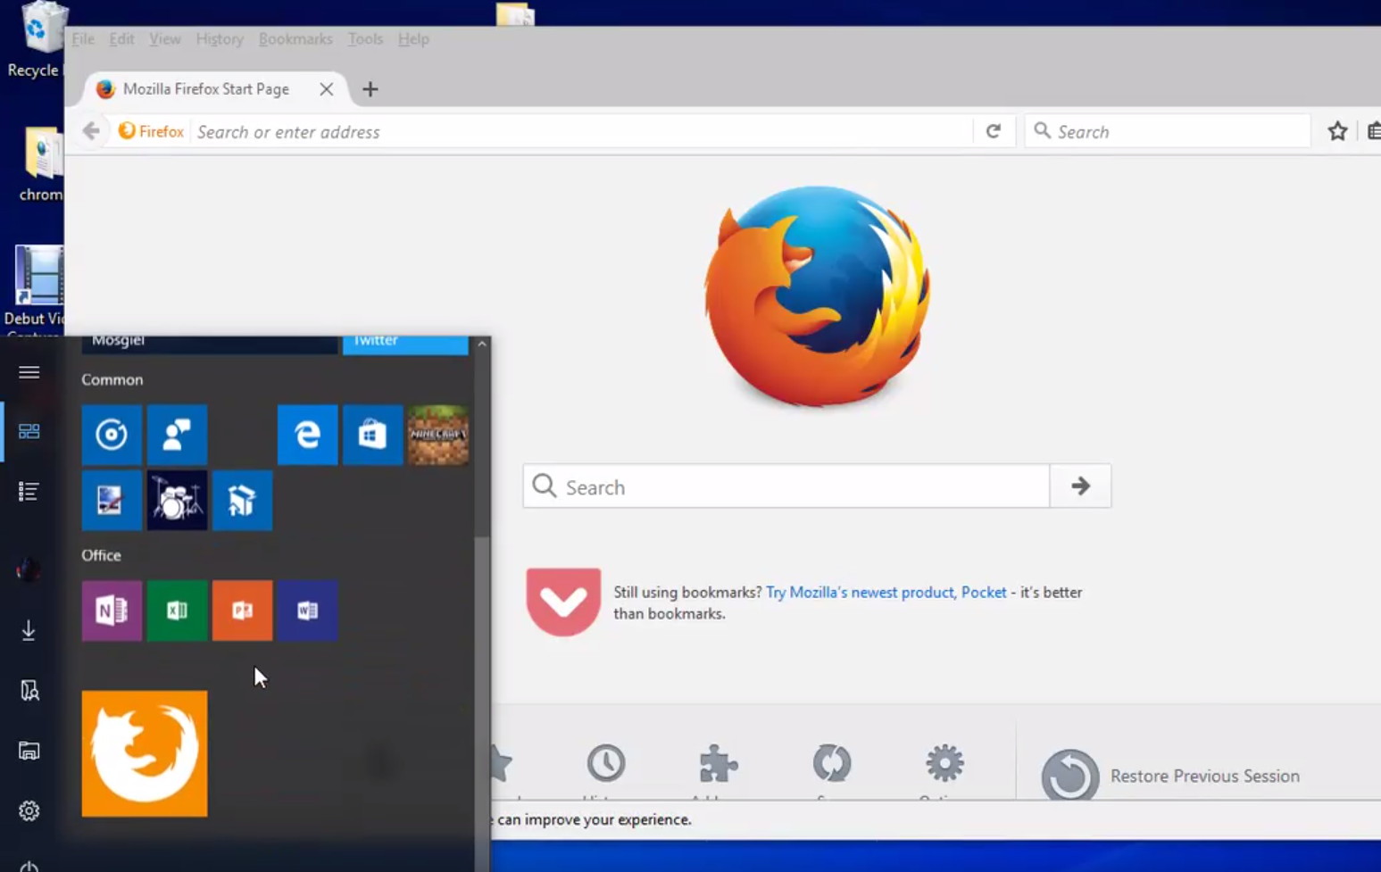The width and height of the screenshot is (1381, 872).
Task: Open PowerPoint from the Office tiles
Action: pyautogui.click(x=242, y=610)
